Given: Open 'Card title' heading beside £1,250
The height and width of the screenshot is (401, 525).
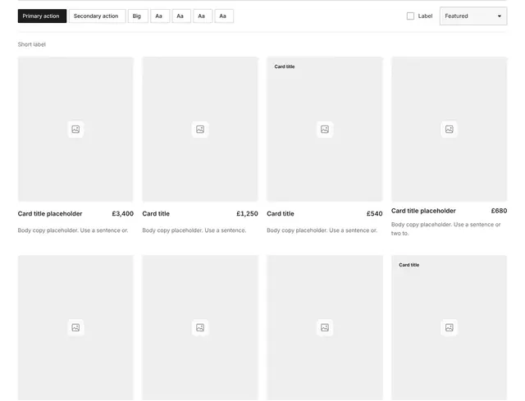Looking at the screenshot, I should click(156, 213).
